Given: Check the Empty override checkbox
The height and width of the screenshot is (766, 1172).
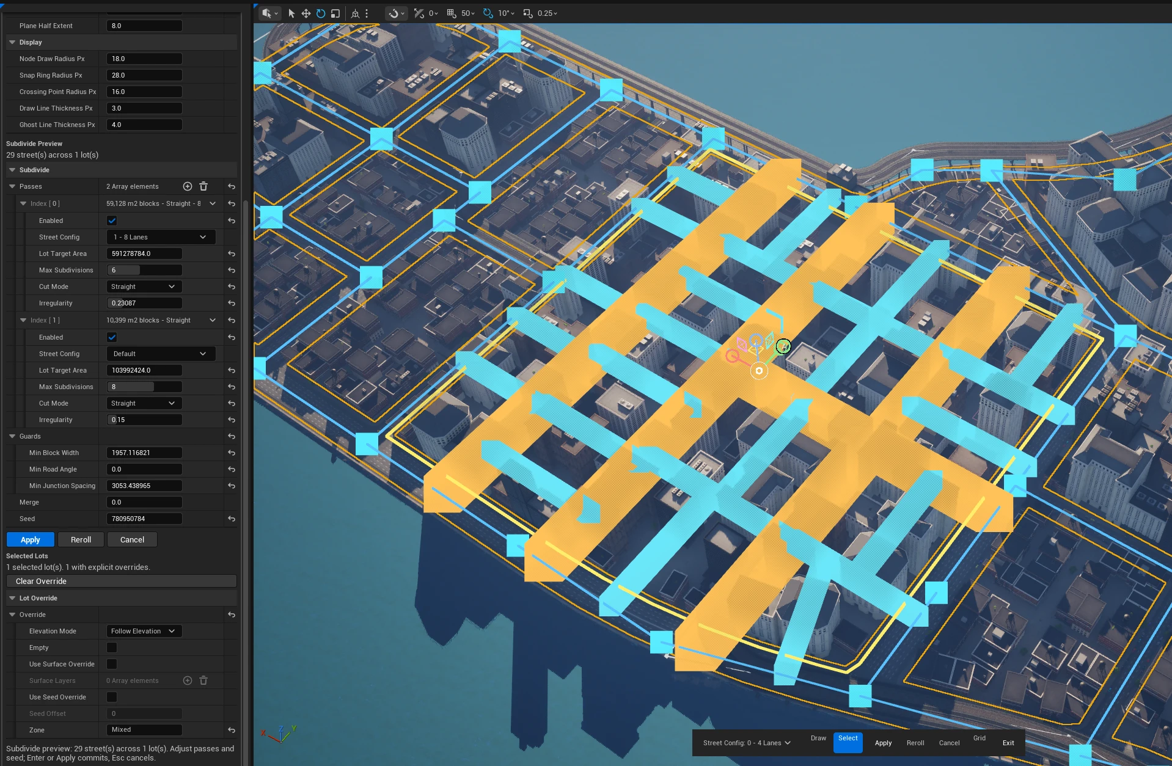Looking at the screenshot, I should (x=112, y=647).
